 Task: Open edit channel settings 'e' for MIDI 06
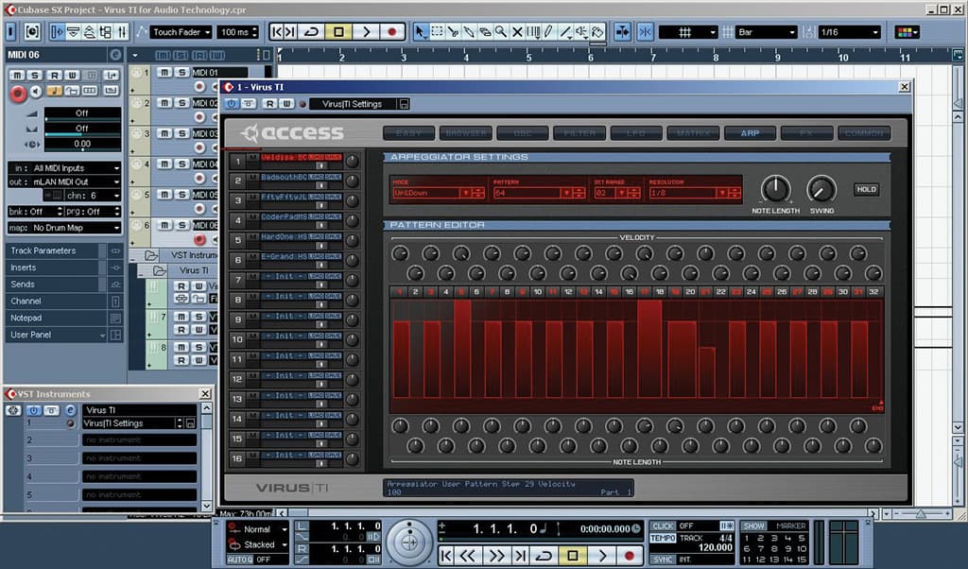point(114,55)
